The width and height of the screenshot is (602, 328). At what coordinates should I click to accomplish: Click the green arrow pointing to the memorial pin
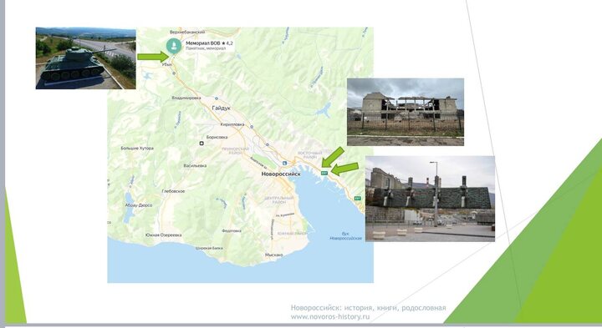coord(153,57)
